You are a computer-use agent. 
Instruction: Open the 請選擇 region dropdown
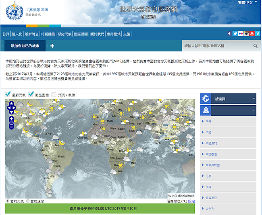(228, 98)
